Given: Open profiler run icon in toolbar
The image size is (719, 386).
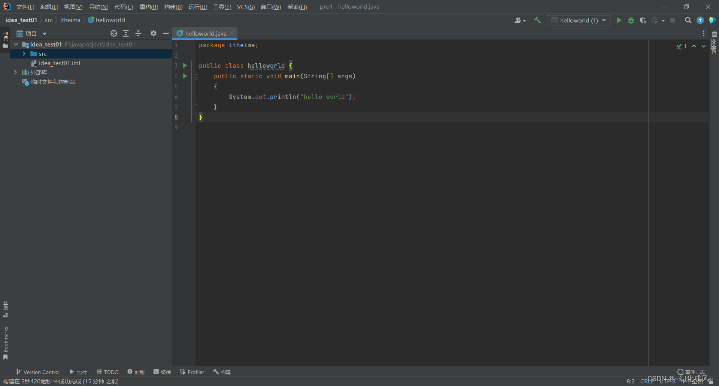Looking at the screenshot, I should [x=655, y=20].
